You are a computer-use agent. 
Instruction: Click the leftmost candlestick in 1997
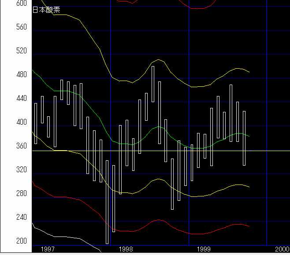[x=36, y=123]
